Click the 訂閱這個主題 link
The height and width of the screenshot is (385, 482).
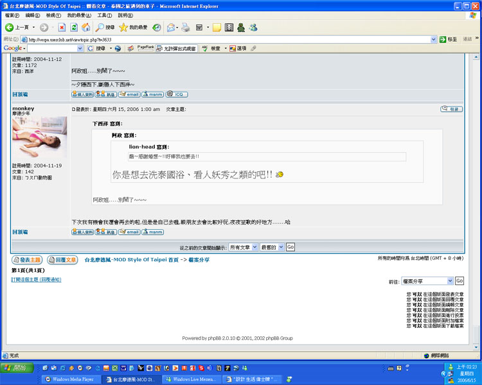(36, 280)
